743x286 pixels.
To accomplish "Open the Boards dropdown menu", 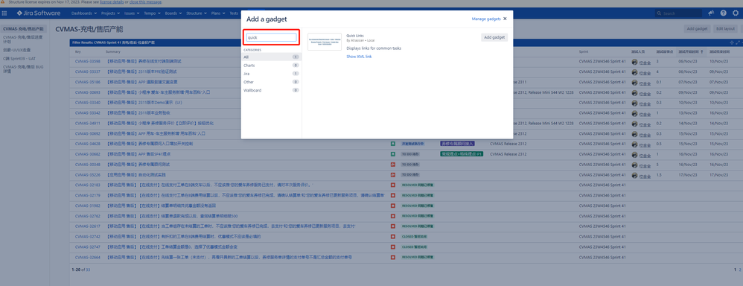I will [173, 13].
